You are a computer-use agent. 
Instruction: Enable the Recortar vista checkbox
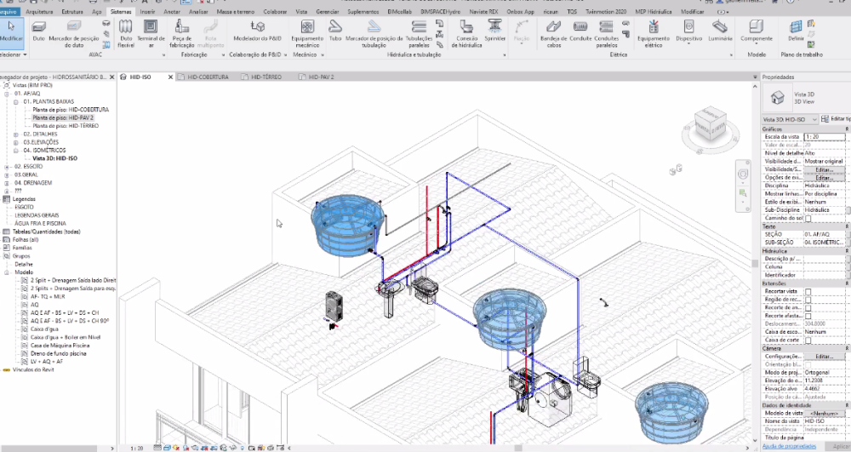click(808, 291)
